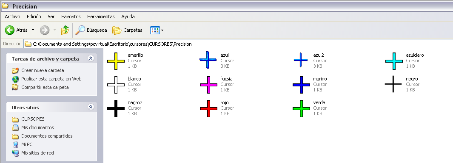Open Documentos compartidos link

[47, 136]
